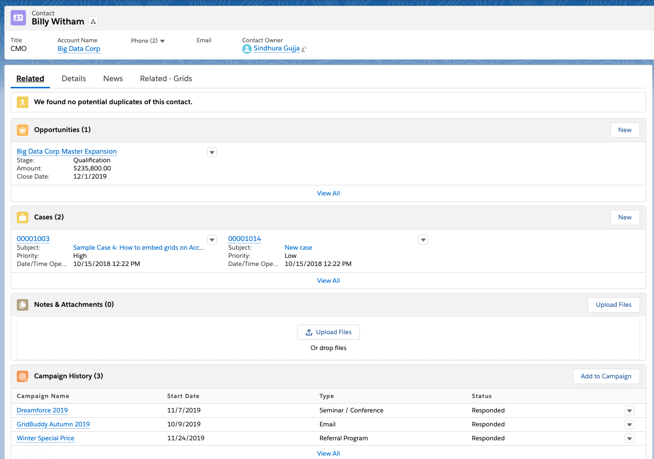Click the Campaign Name column header

pyautogui.click(x=43, y=396)
